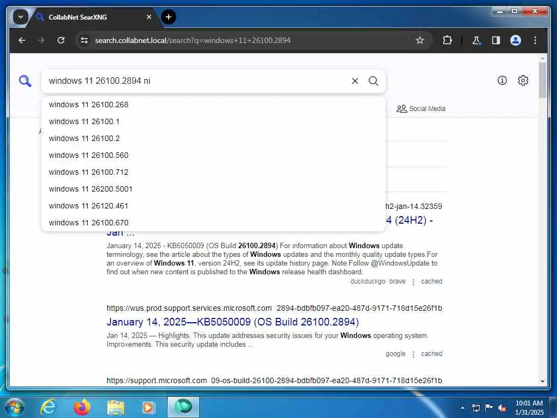Choose suggestion windows 11 26100.1
This screenshot has width=557, height=418.
tap(213, 121)
